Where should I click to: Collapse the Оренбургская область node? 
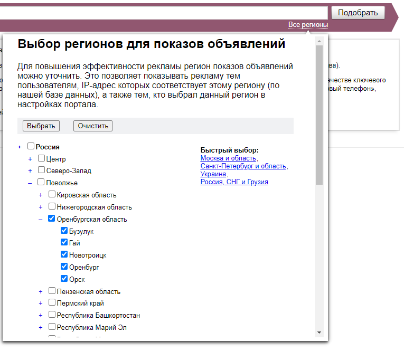coord(41,219)
